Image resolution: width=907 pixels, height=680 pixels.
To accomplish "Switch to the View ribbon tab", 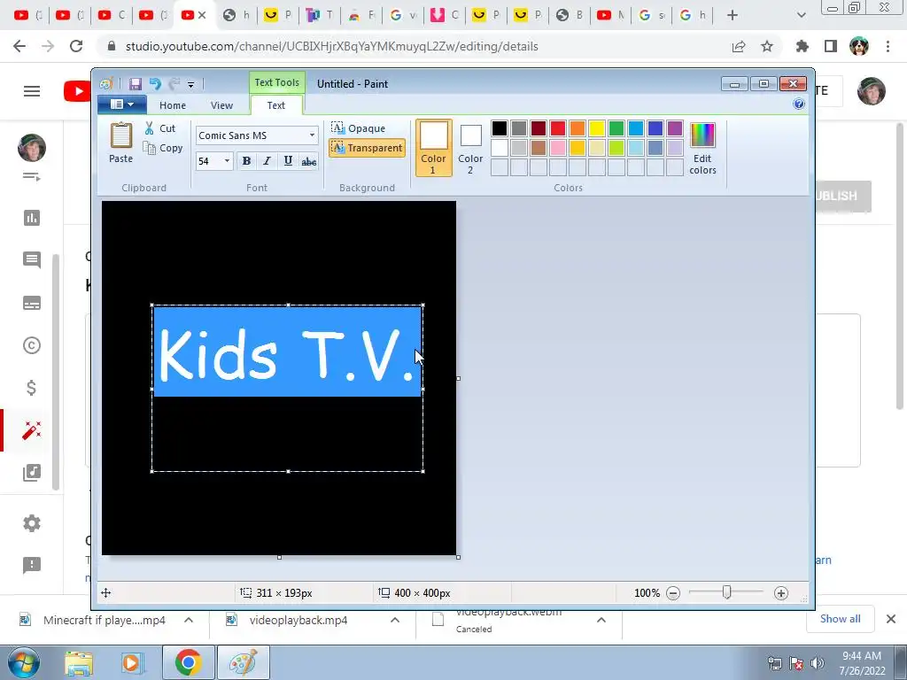I will click(221, 105).
